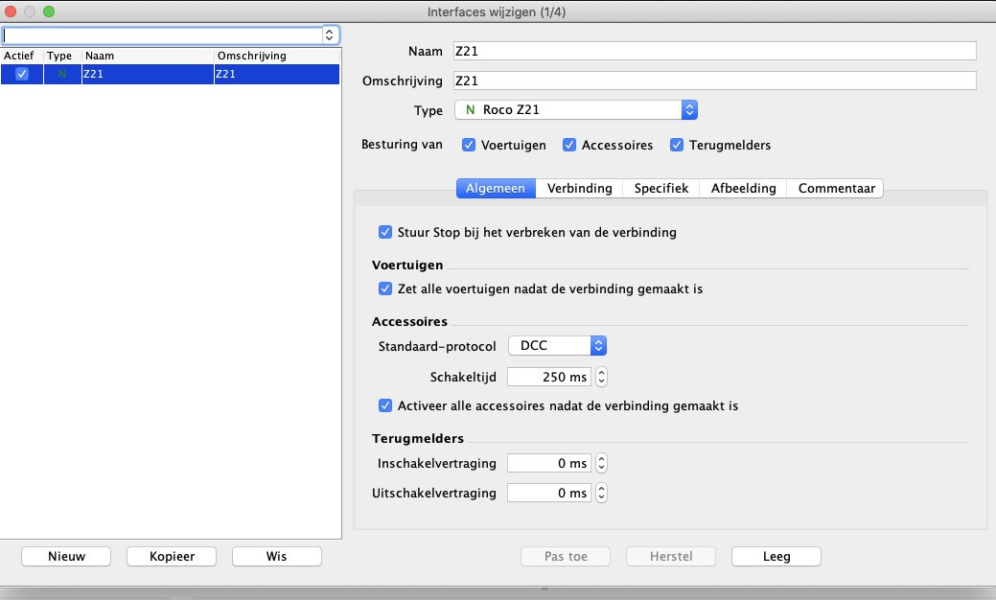
Task: Switch to the Verbinding tab
Action: pyautogui.click(x=579, y=189)
